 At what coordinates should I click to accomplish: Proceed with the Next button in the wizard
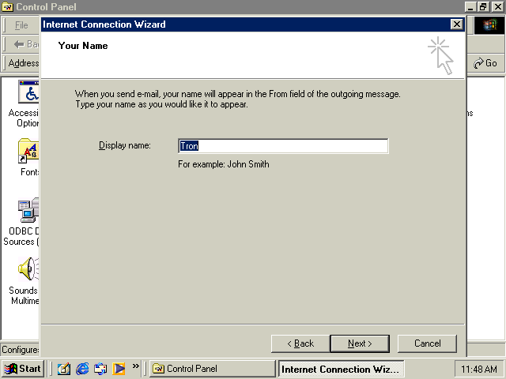(360, 343)
